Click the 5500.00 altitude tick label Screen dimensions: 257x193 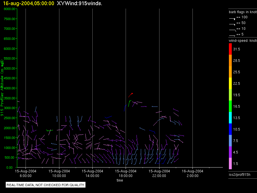click(9, 58)
